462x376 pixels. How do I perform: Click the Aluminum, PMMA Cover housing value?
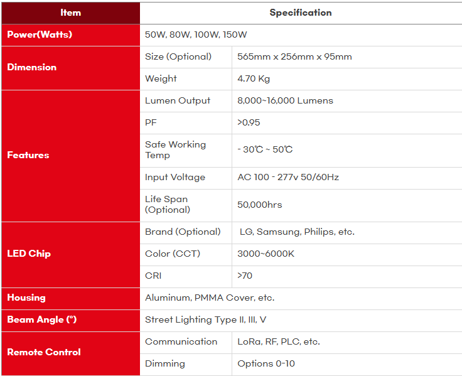210,298
